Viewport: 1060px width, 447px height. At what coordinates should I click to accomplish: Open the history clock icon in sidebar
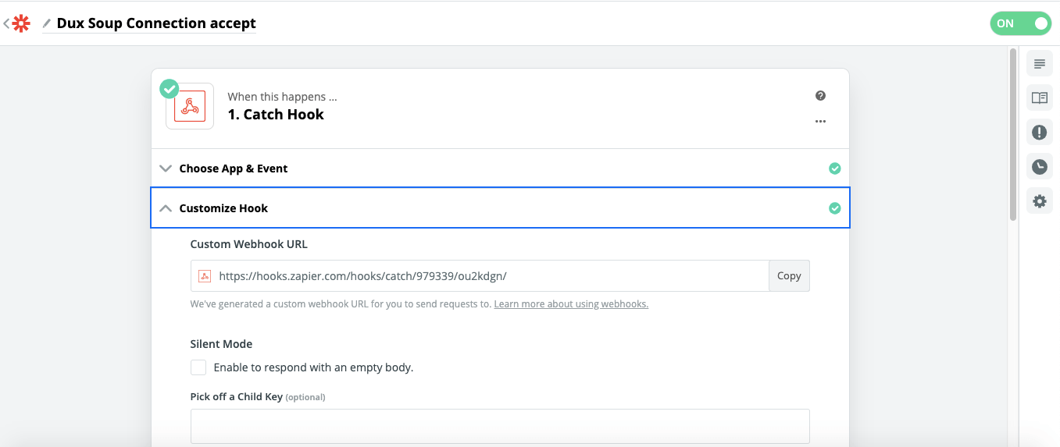[x=1039, y=167]
